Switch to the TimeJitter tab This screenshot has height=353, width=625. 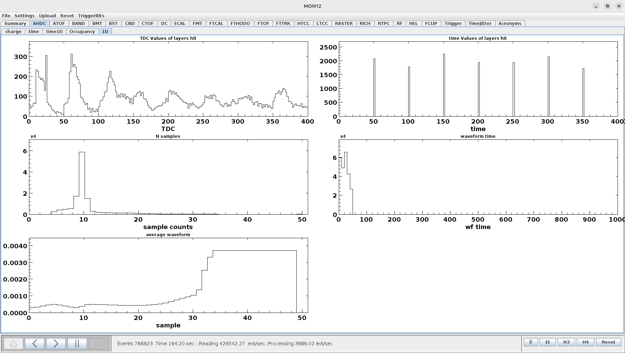pos(480,23)
